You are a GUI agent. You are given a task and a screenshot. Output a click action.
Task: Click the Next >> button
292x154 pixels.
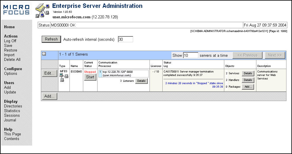(275, 55)
